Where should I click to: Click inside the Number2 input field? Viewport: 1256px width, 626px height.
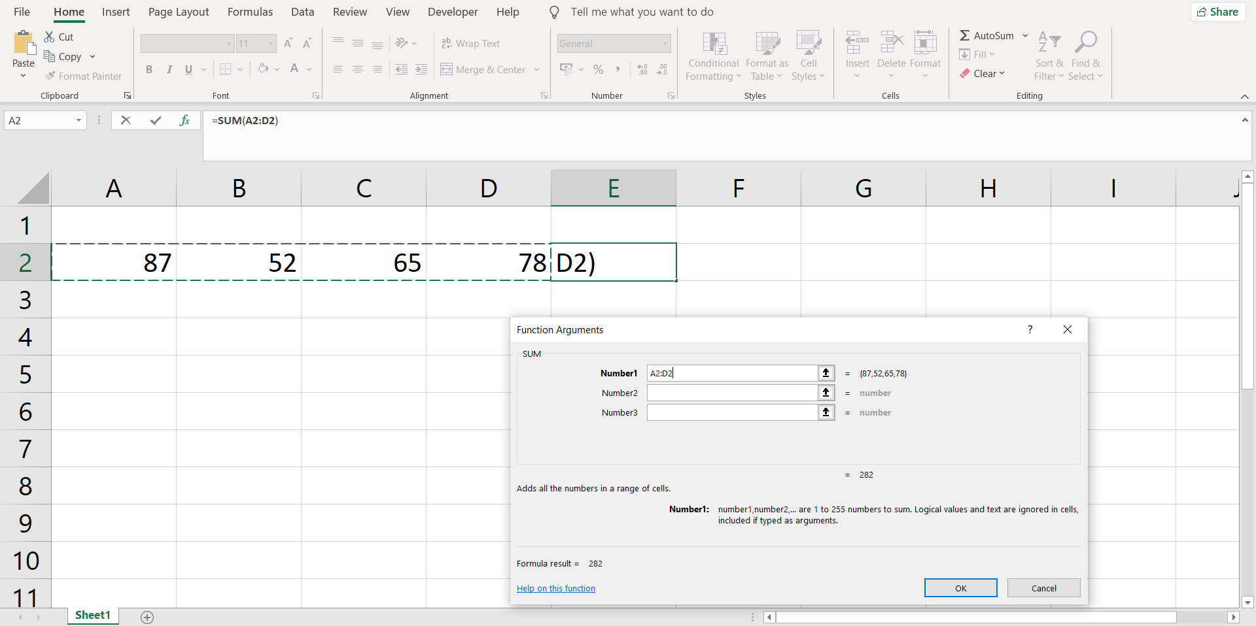(732, 393)
